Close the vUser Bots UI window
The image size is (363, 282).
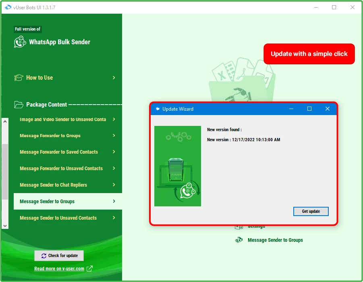(x=353, y=7)
